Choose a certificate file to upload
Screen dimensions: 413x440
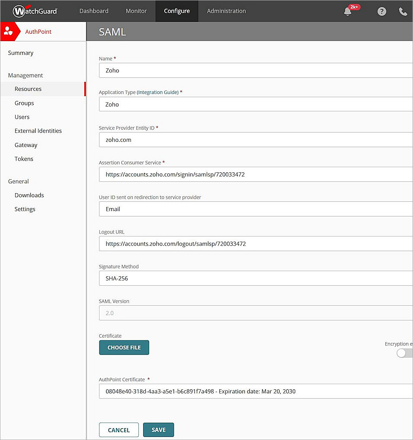pyautogui.click(x=124, y=347)
